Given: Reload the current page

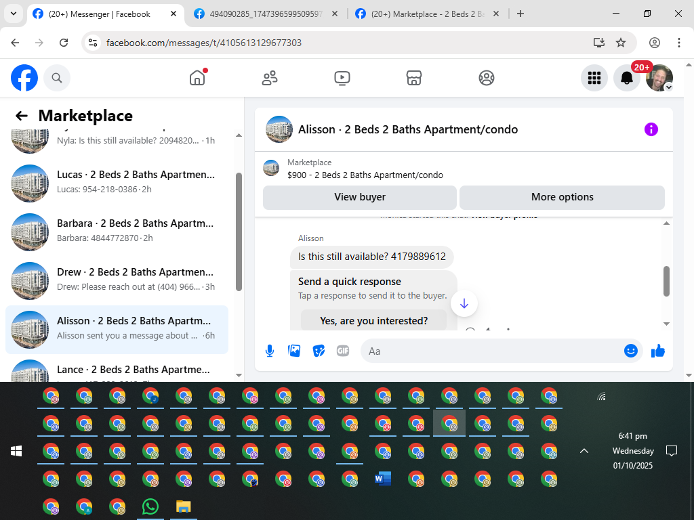Looking at the screenshot, I should click(x=64, y=43).
